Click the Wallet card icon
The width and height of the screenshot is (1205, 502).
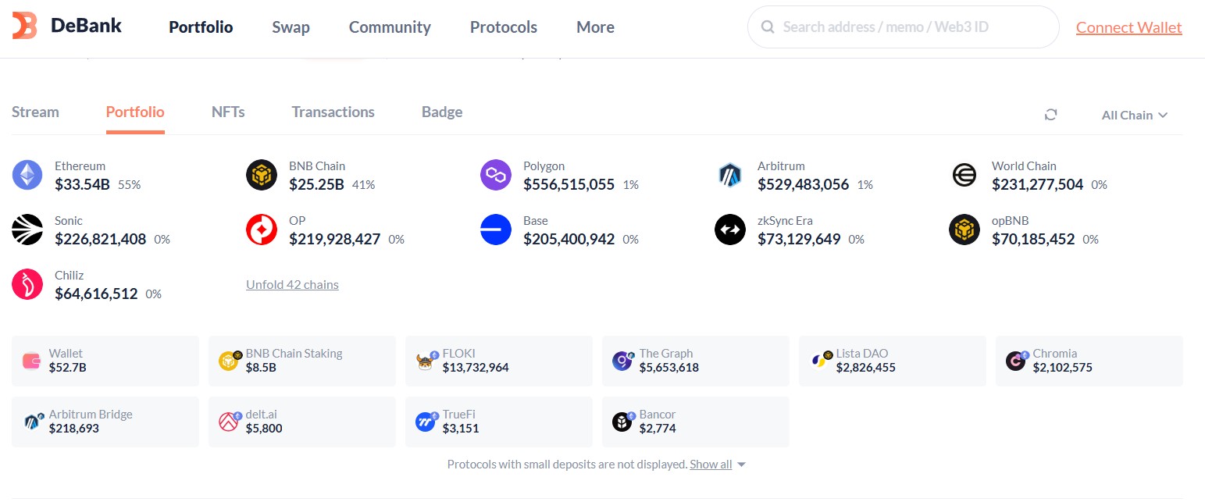[32, 361]
